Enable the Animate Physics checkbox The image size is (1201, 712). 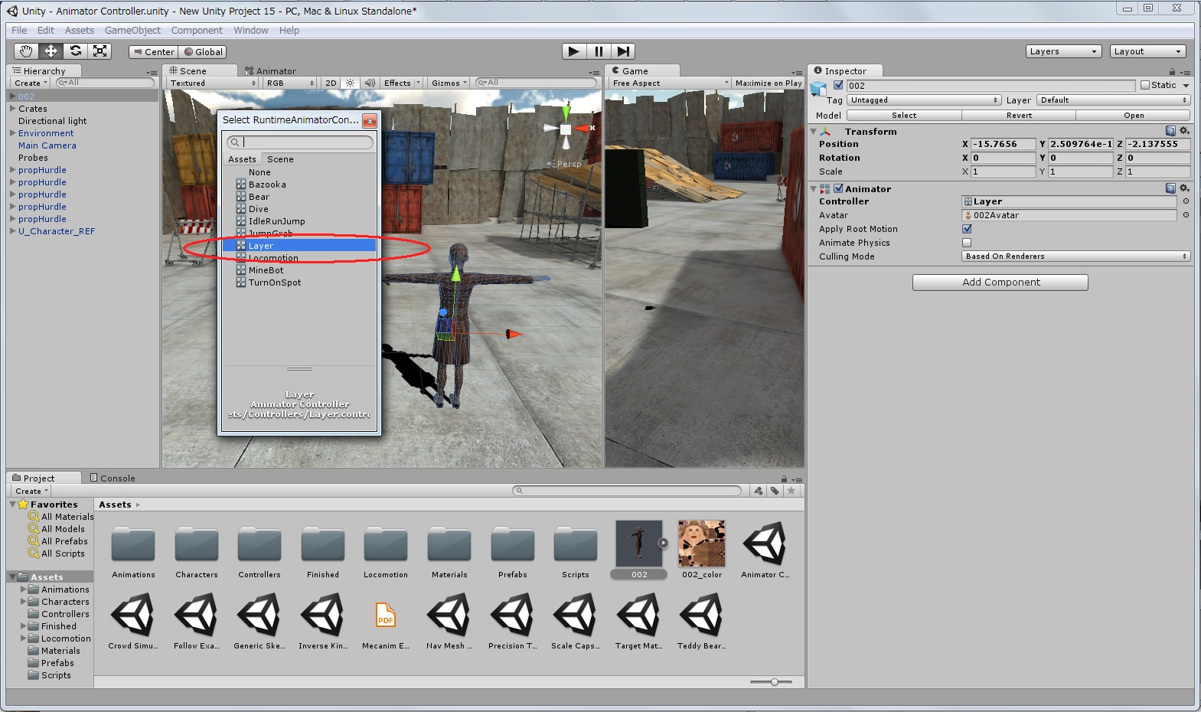967,243
